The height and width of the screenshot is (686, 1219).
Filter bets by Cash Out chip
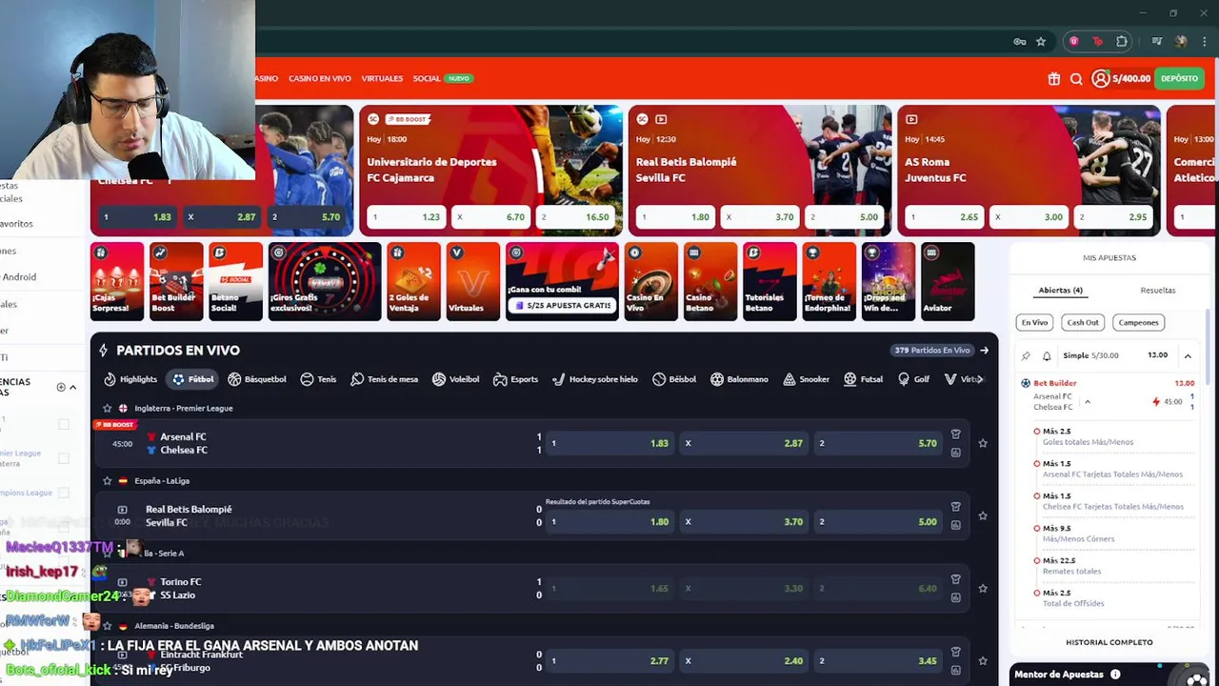[1083, 322]
